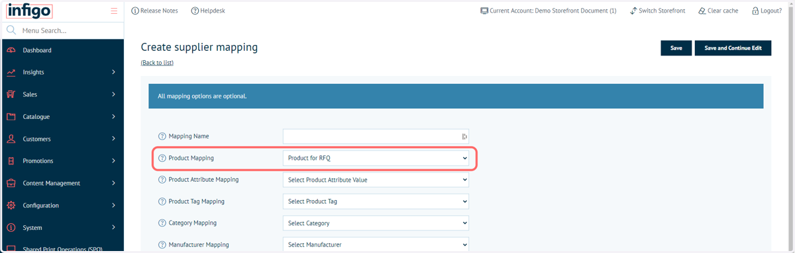Image resolution: width=795 pixels, height=253 pixels.
Task: Toggle the hamburger sidebar menu icon
Action: click(114, 11)
